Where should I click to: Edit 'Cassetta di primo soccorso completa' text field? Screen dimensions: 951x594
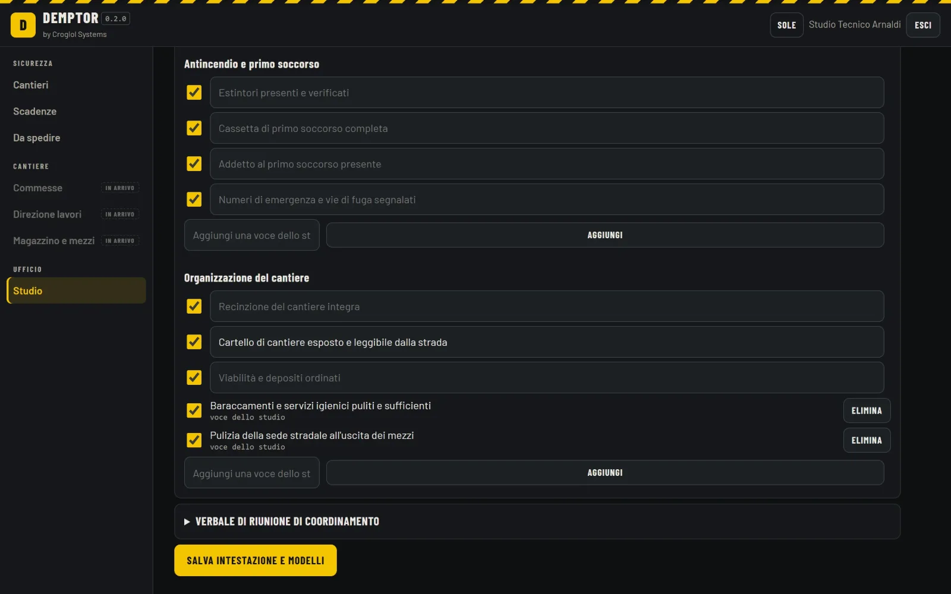(547, 128)
